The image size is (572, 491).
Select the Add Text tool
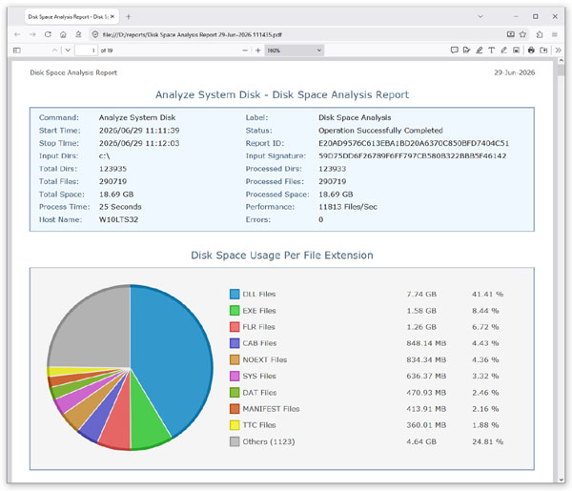[x=491, y=51]
